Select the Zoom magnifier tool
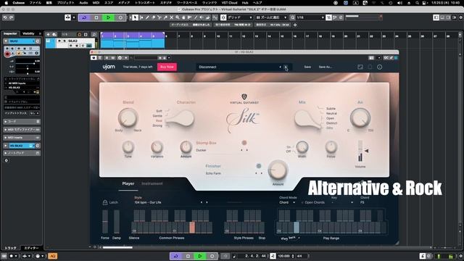The image size is (464, 261). coord(178,17)
